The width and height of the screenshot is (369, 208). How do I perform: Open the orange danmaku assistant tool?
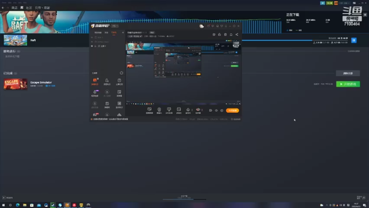pos(95,82)
